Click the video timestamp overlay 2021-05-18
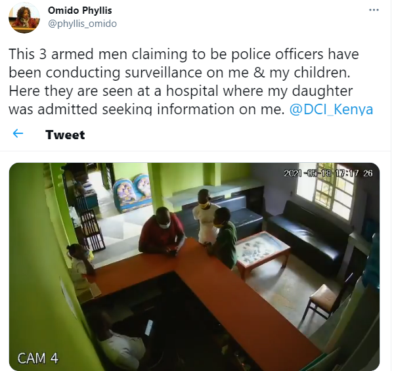394x371 pixels. click(328, 173)
